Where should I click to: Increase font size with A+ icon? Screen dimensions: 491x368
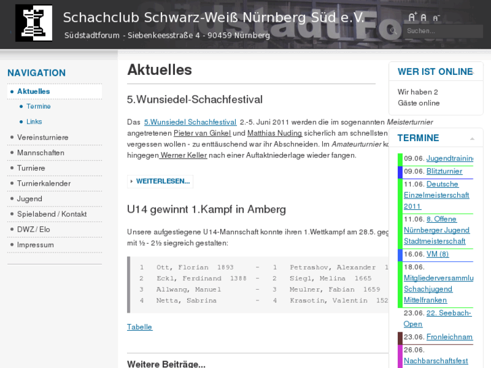point(413,17)
